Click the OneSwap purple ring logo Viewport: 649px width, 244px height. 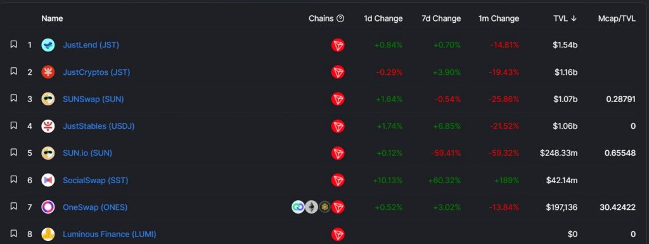tap(48, 207)
